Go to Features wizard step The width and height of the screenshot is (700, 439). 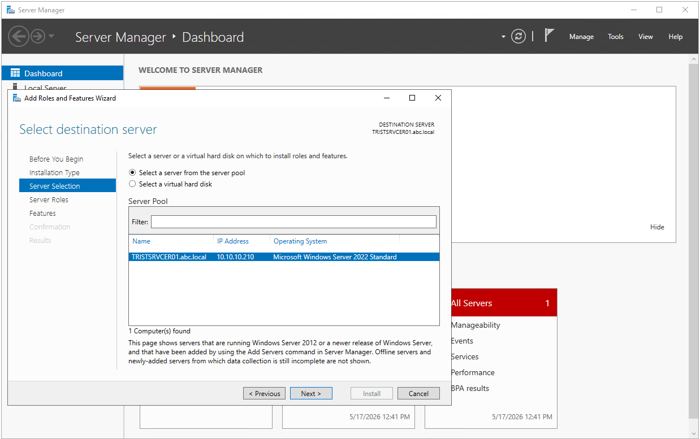click(x=42, y=214)
